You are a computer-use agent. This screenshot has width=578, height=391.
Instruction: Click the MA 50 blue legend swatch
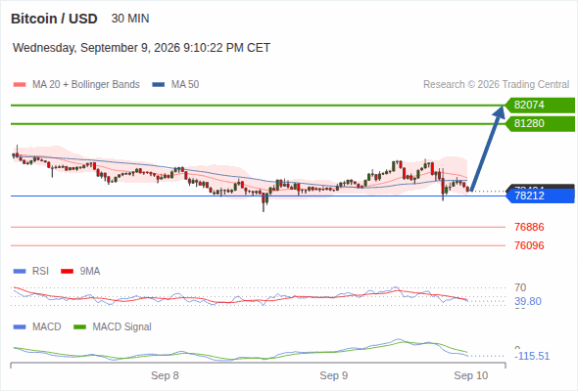pyautogui.click(x=159, y=85)
